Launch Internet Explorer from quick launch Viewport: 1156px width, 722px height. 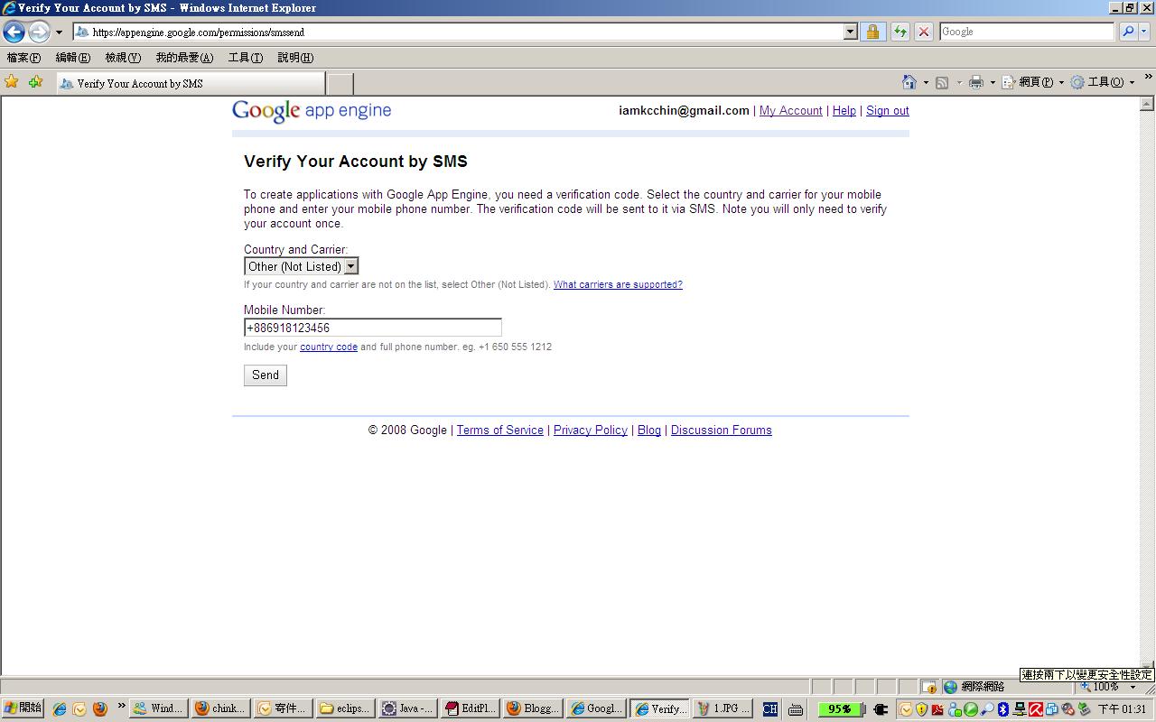[60, 709]
